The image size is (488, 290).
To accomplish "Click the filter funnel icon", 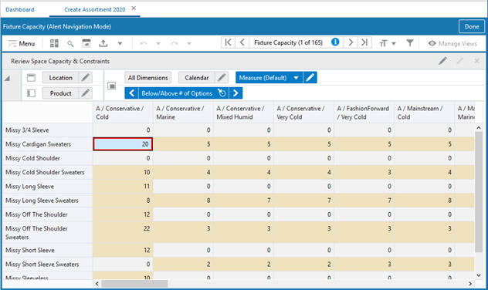I will (410, 43).
